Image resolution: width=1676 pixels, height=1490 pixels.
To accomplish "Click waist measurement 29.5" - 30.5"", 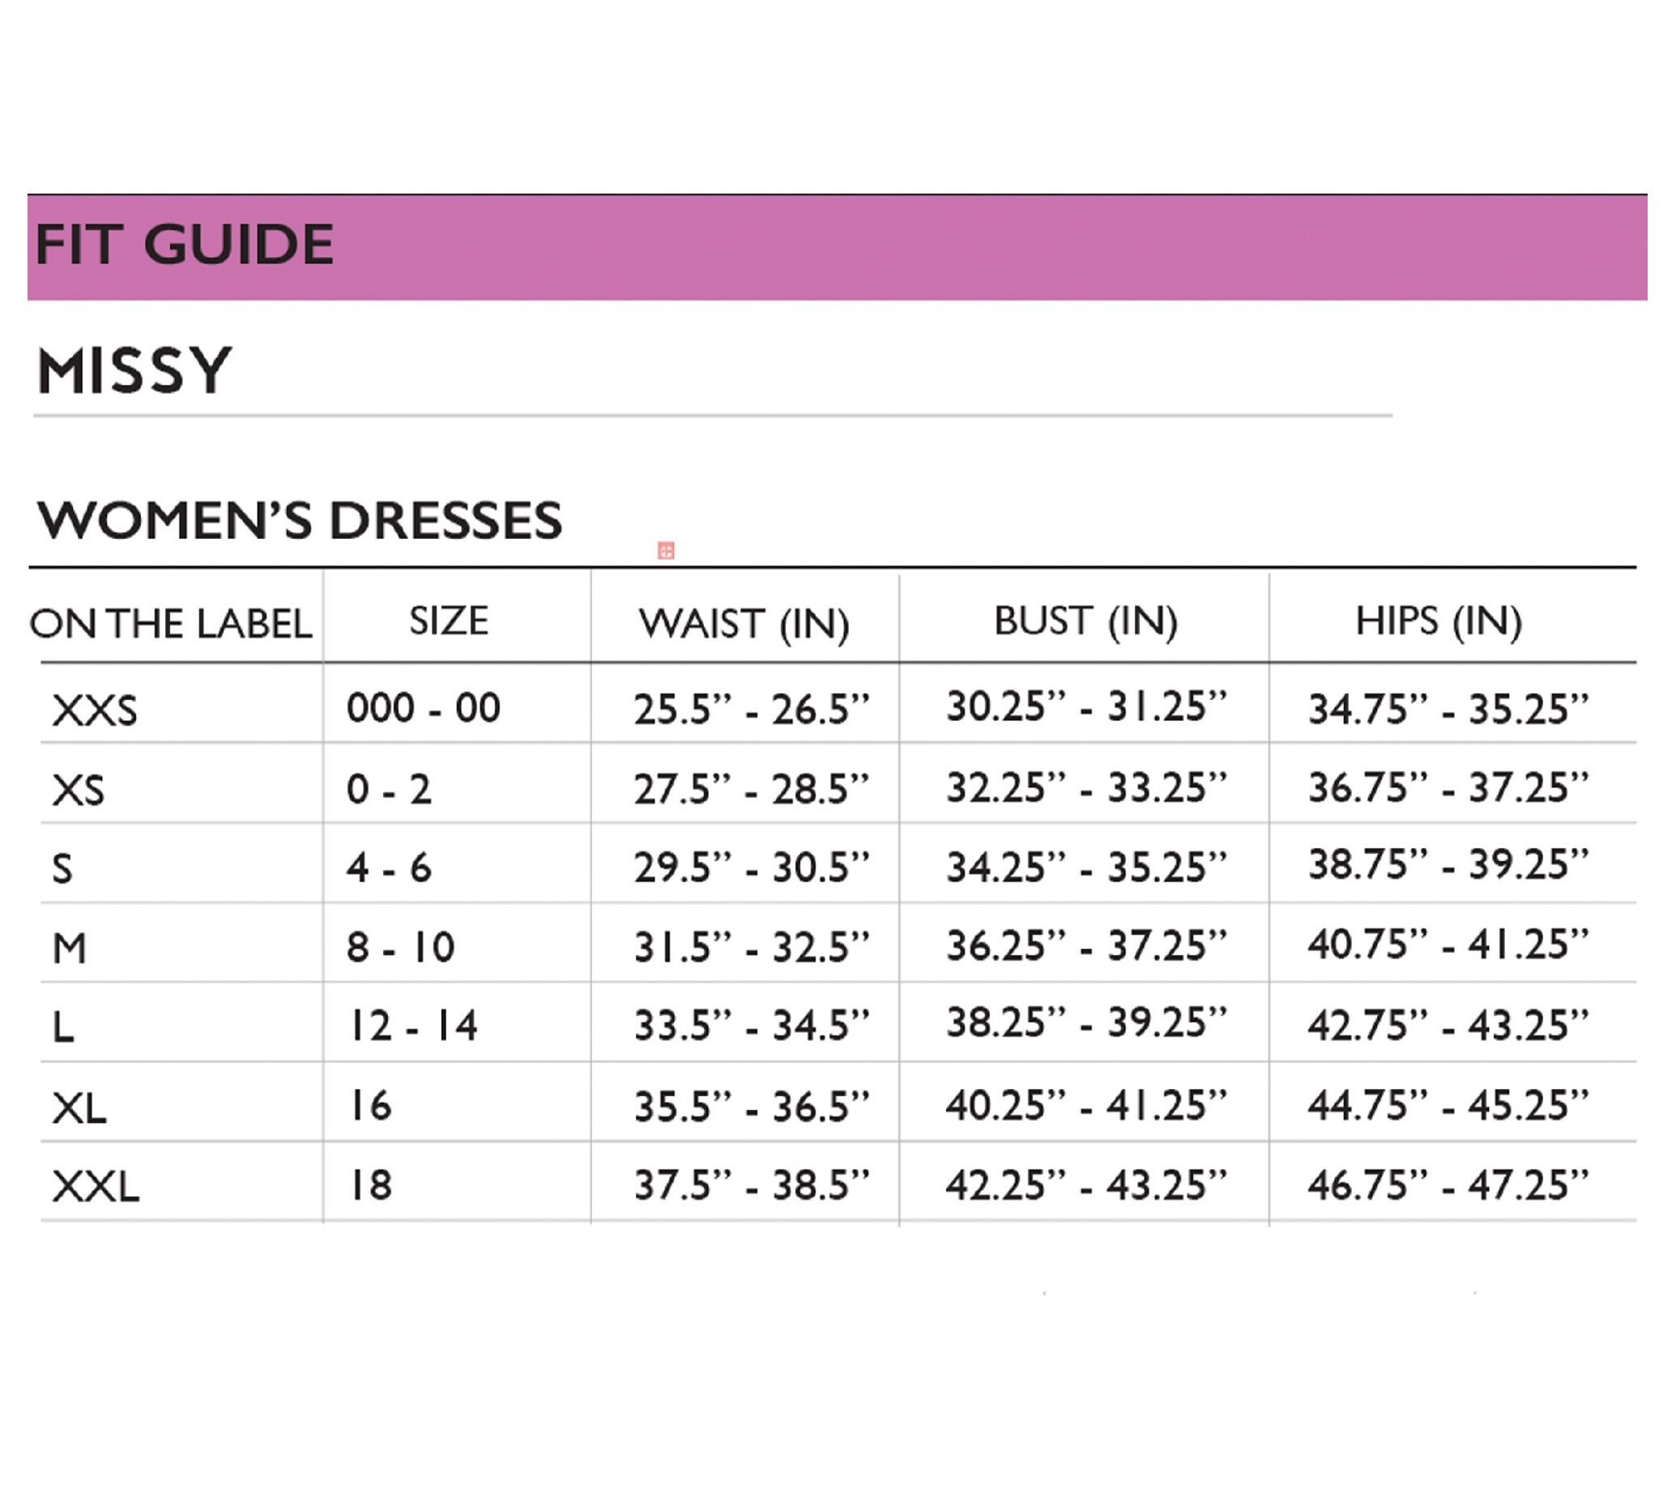I will pyautogui.click(x=750, y=868).
